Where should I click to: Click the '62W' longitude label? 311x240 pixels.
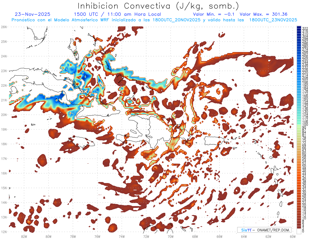point(268,236)
